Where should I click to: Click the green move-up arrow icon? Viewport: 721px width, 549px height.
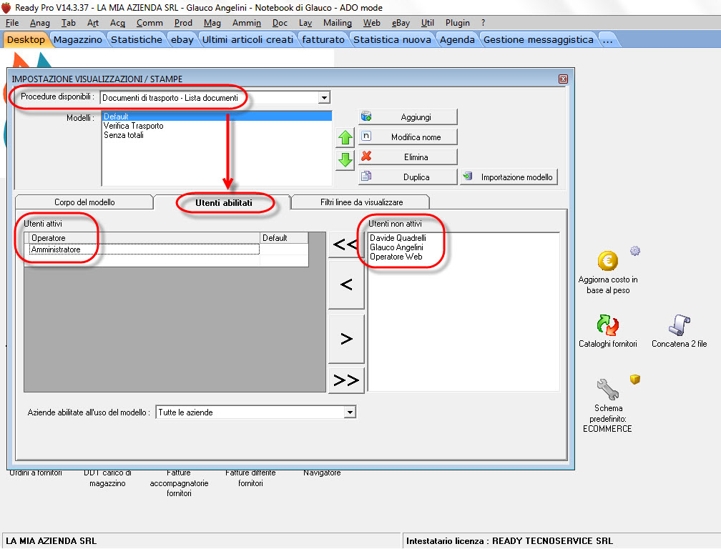tap(345, 137)
